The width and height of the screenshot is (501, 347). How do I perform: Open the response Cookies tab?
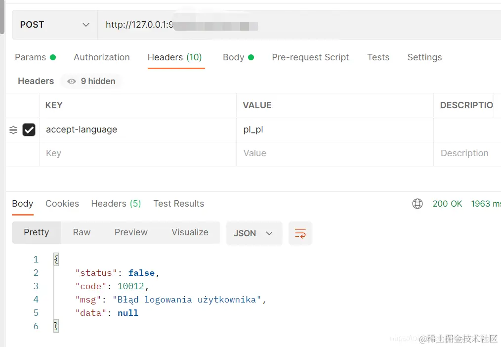[x=62, y=204]
